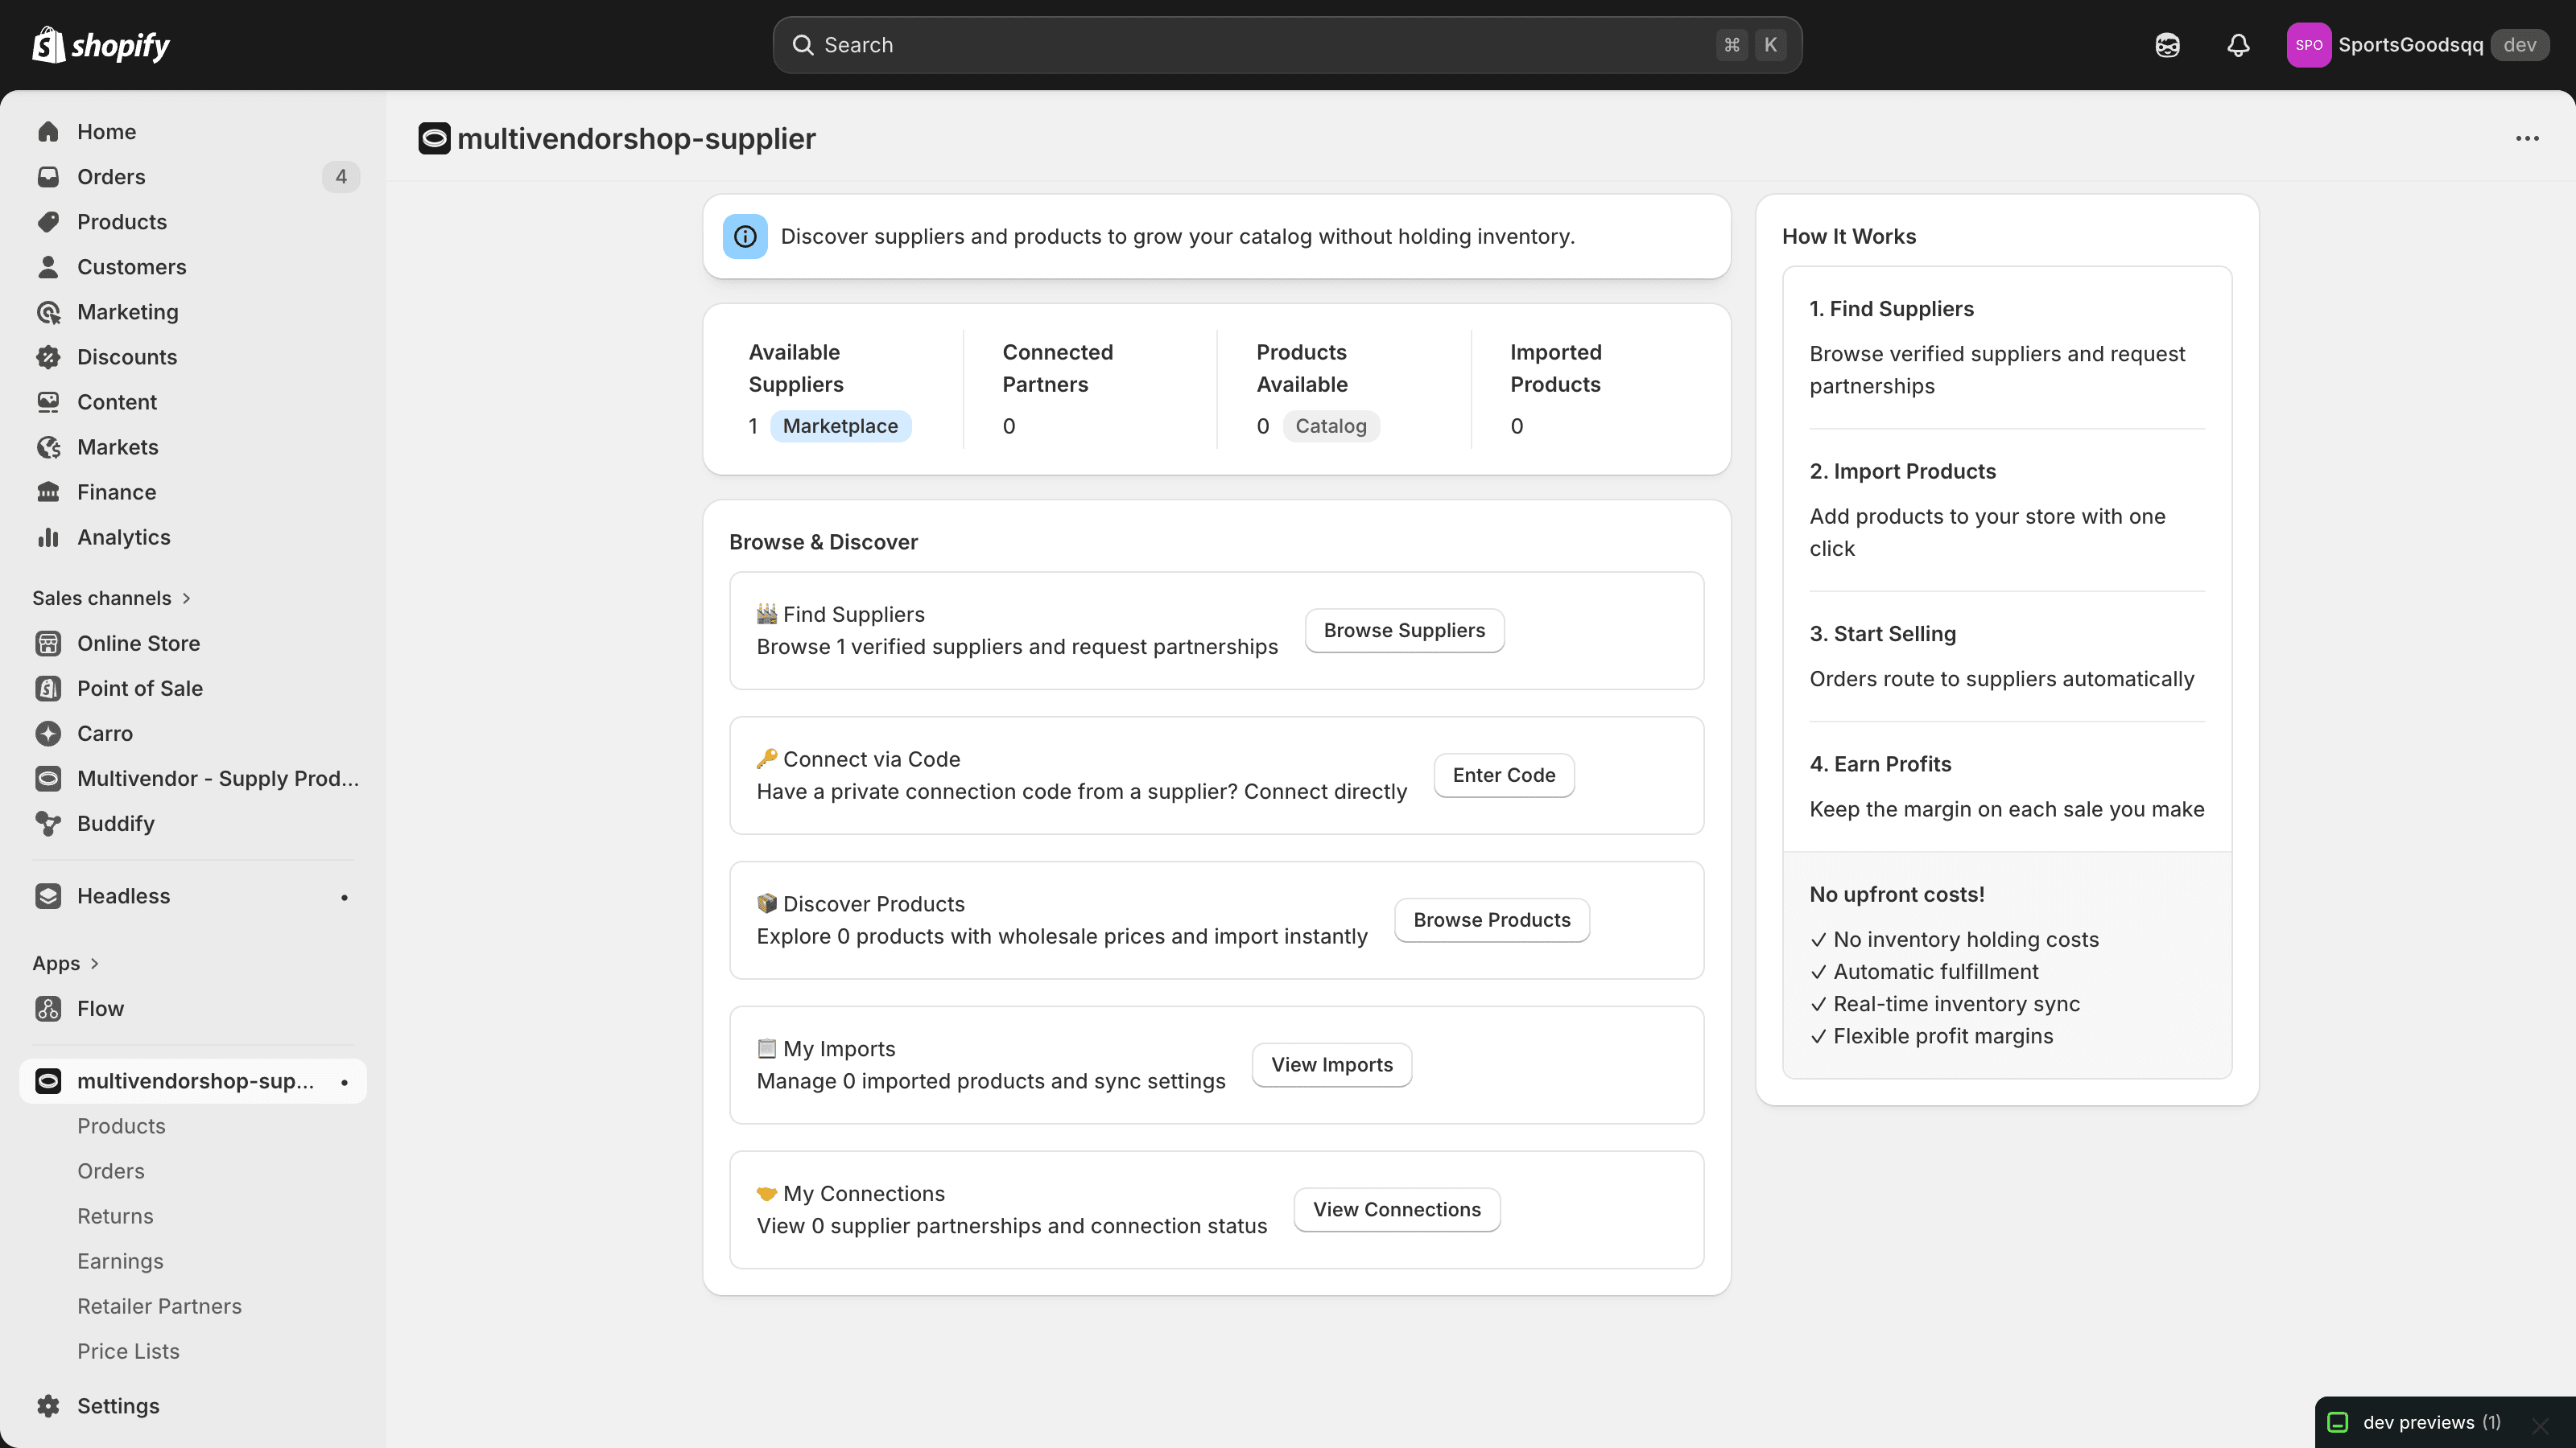
Task: Expand the Sales channels section chevron
Action: [186, 599]
